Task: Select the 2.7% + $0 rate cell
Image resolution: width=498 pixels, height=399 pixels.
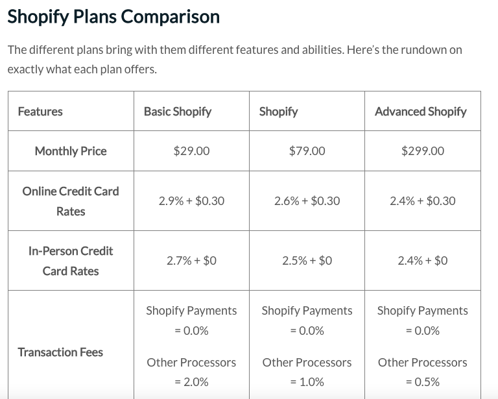Action: click(191, 261)
